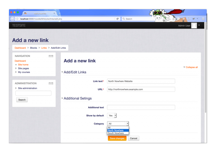
Task: Click the administration search text field
Action: (33, 93)
